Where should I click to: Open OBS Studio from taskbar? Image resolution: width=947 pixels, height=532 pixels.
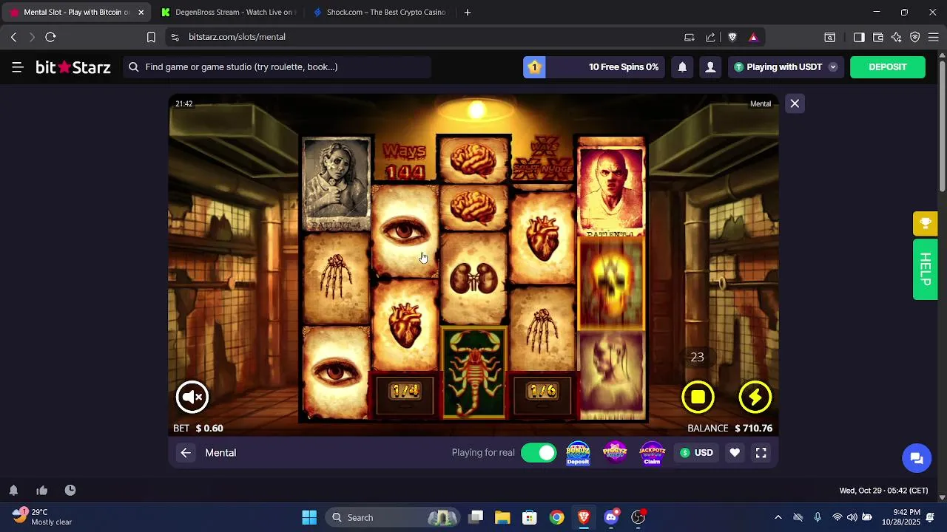(x=638, y=517)
